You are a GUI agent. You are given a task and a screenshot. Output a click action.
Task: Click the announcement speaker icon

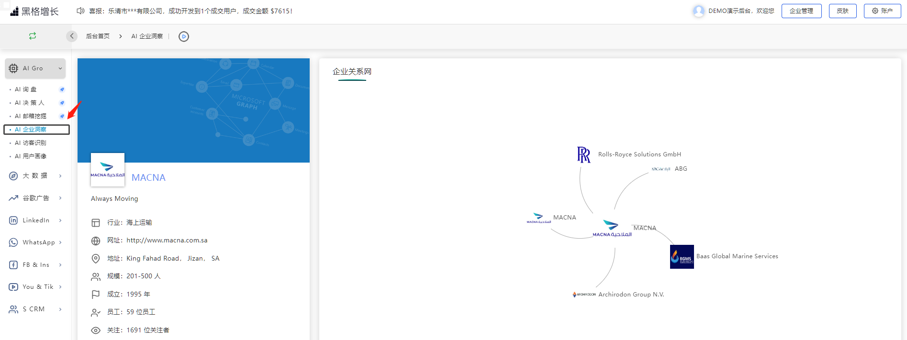click(80, 11)
